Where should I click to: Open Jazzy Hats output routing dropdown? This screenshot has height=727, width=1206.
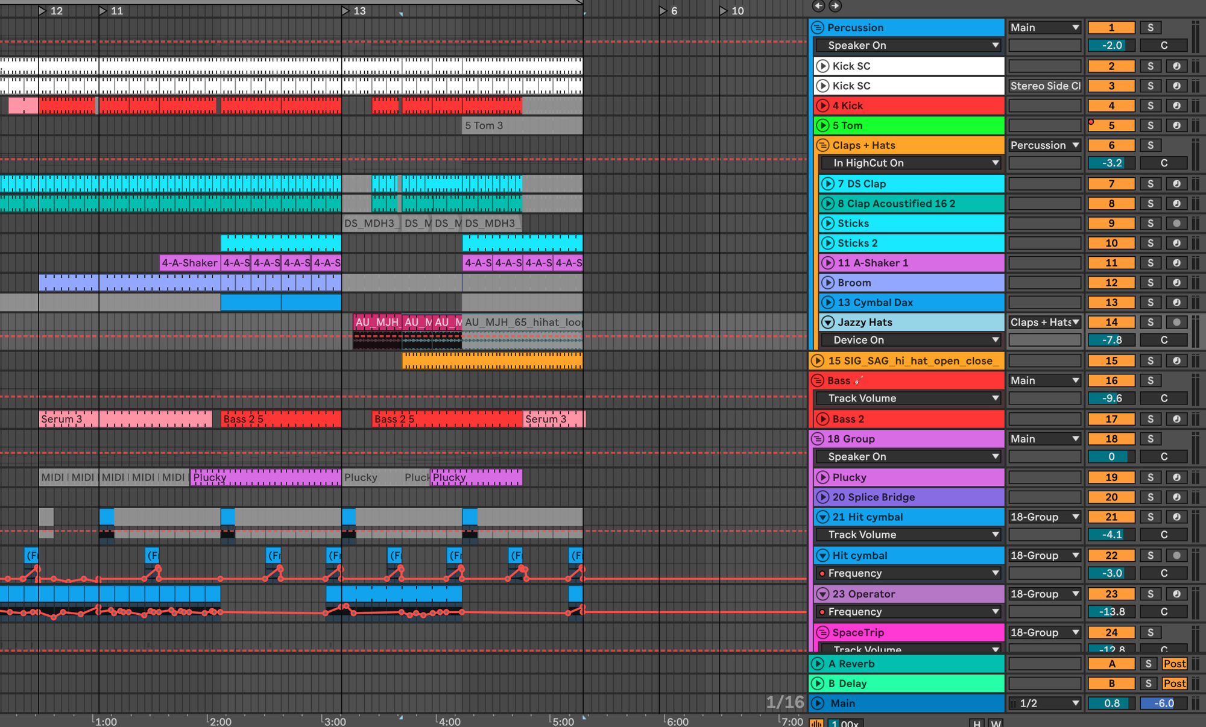pos(1044,323)
